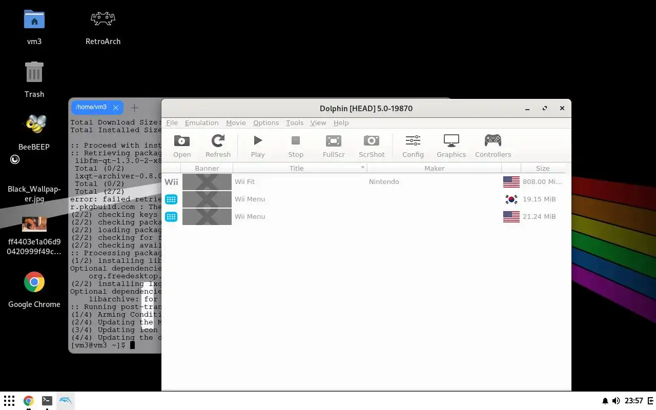Open the Controllers settings

tap(493, 146)
